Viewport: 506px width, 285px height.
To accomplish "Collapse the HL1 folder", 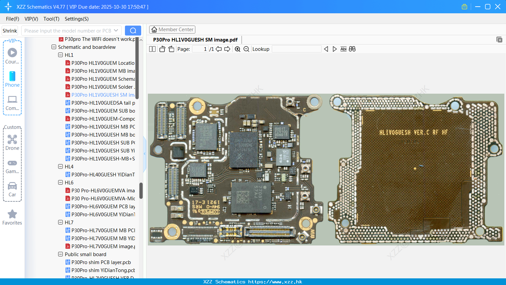I will point(60,55).
